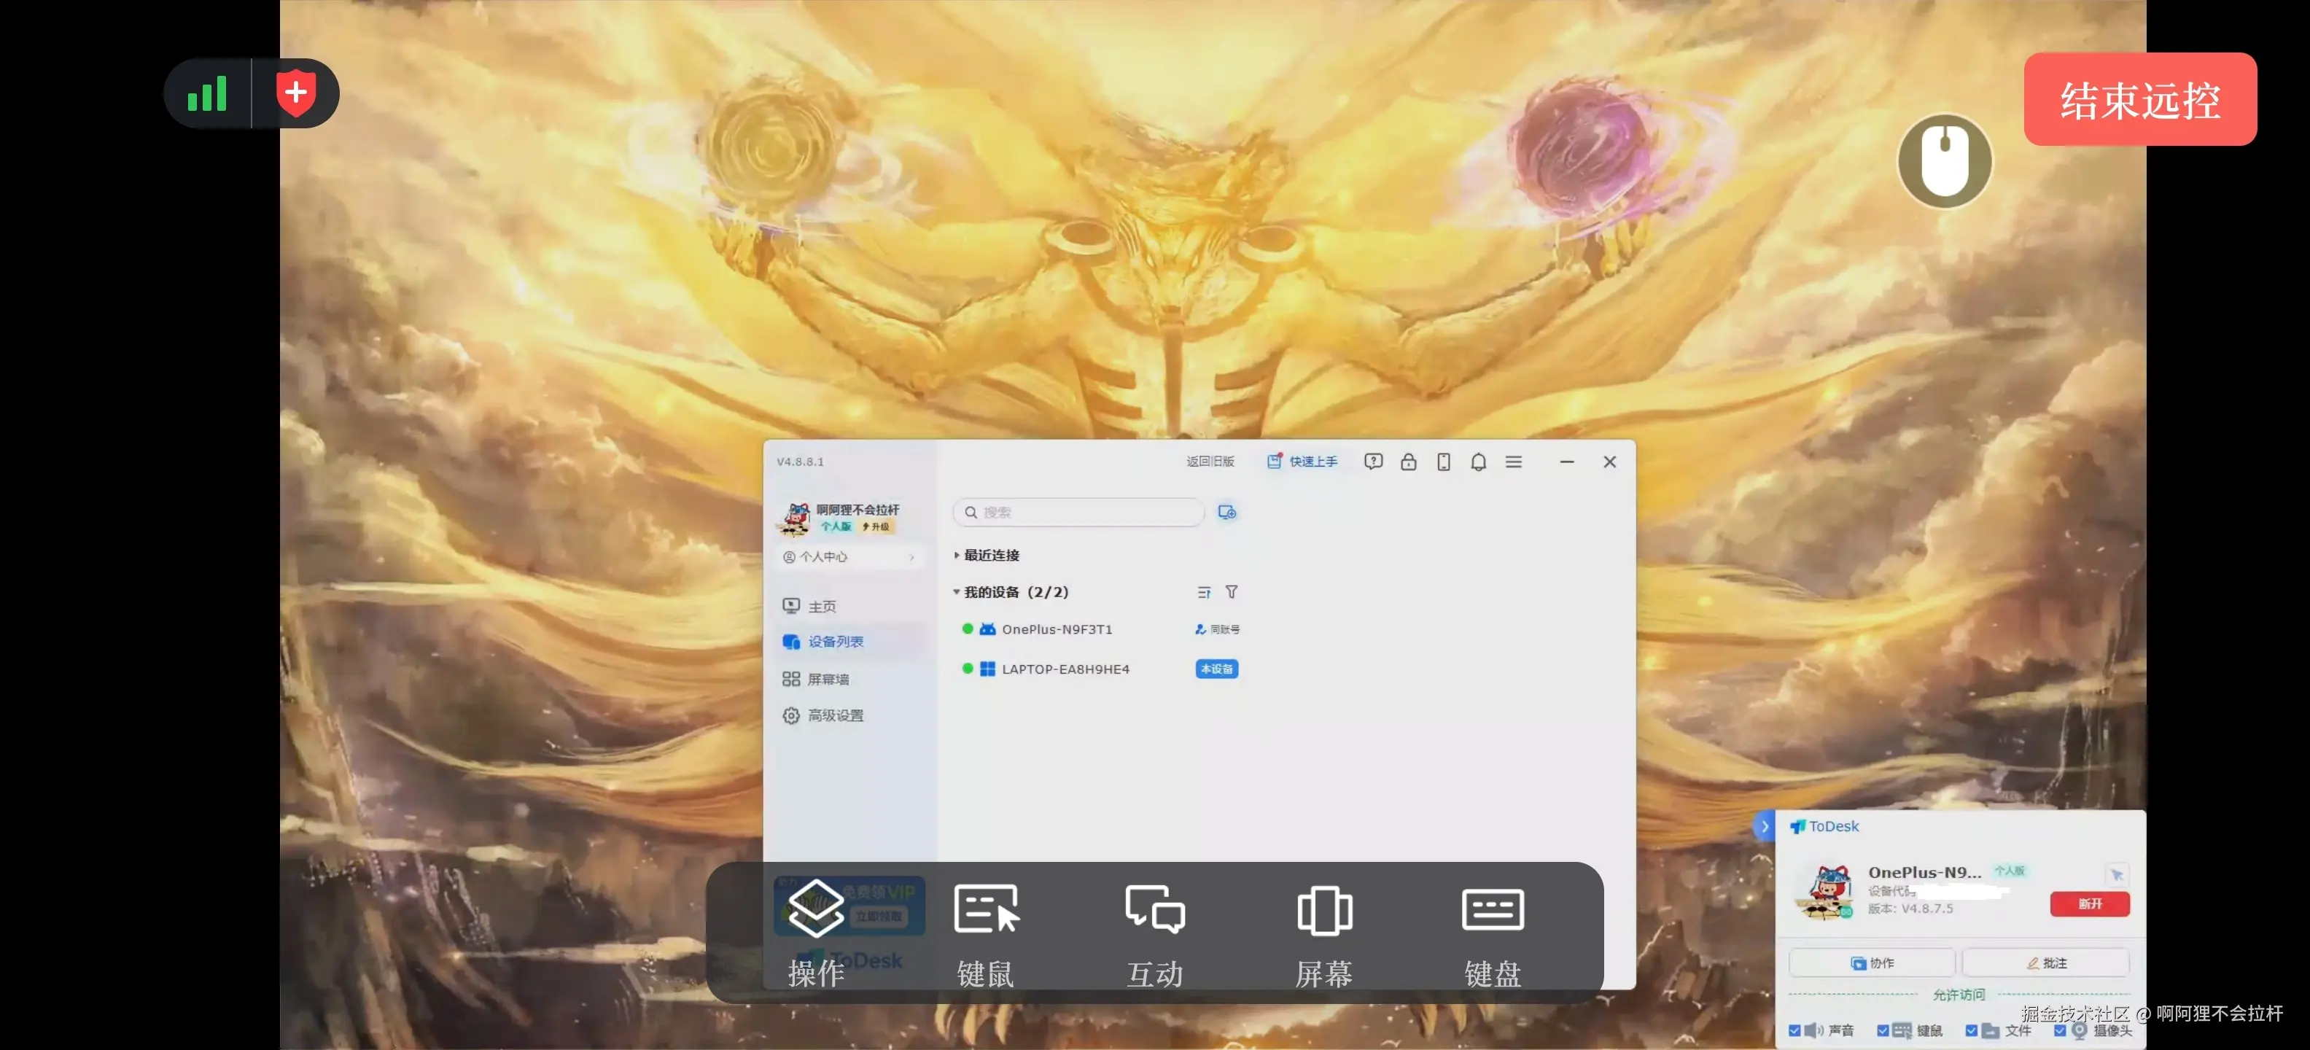
Task: Click the notification bell icon in ToDesk
Action: [1478, 462]
